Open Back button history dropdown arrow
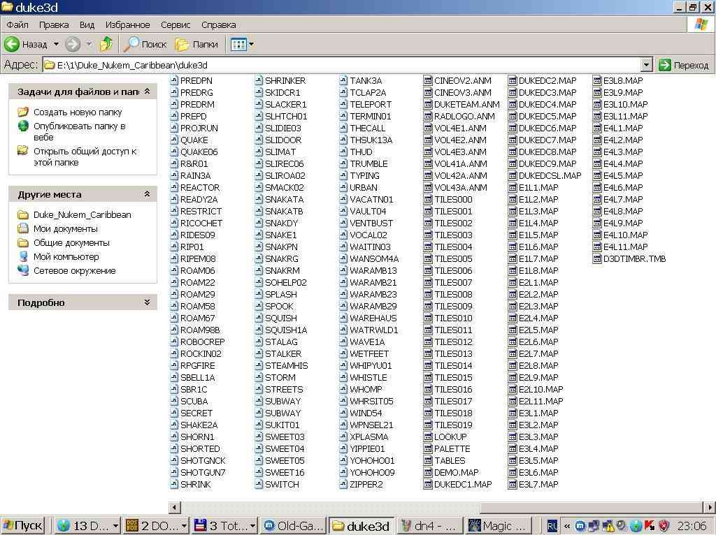 coord(56,44)
